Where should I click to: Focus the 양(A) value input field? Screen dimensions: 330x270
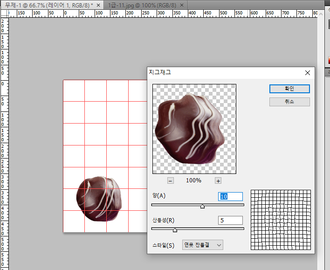[231, 197]
